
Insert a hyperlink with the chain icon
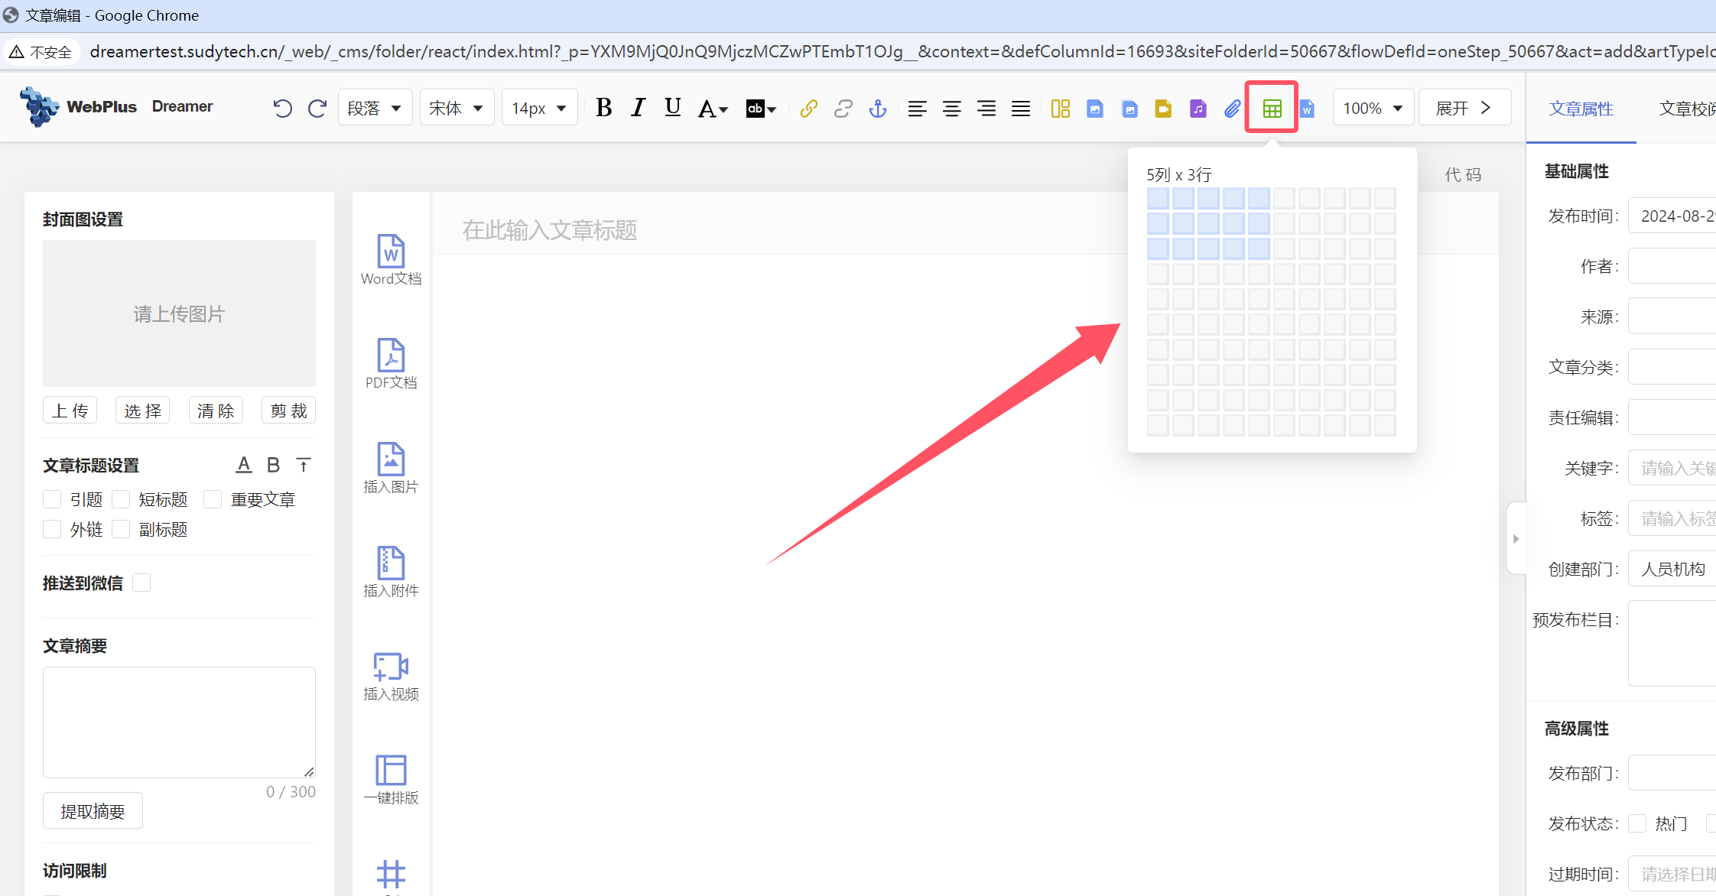click(808, 109)
